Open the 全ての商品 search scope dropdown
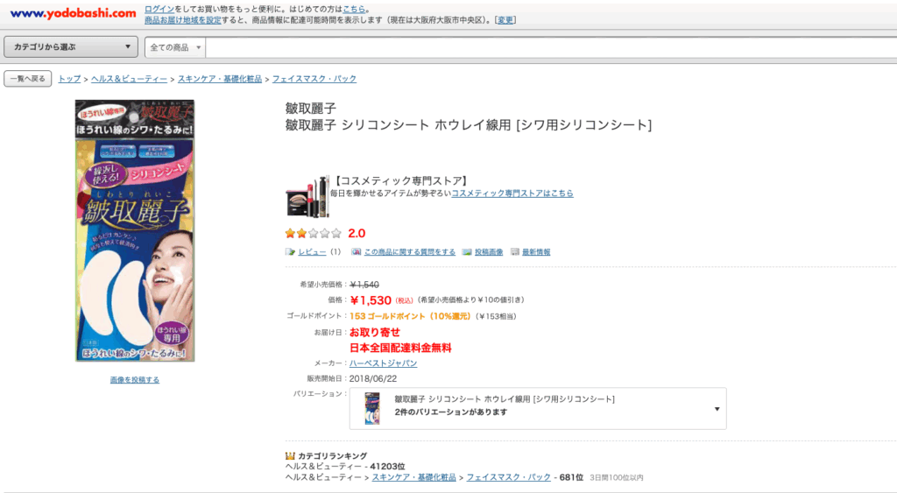This screenshot has width=897, height=493. 175,47
